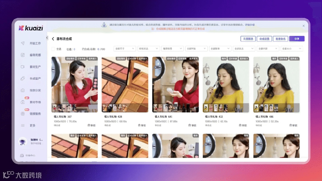Open 素材生产 camera icon in sidebar
This screenshot has width=322, height=181.
23,67
